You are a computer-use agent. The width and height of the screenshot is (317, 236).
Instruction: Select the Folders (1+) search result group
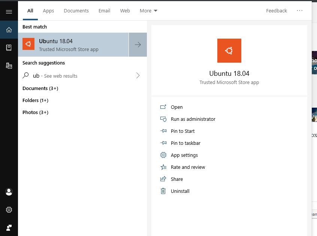point(35,100)
